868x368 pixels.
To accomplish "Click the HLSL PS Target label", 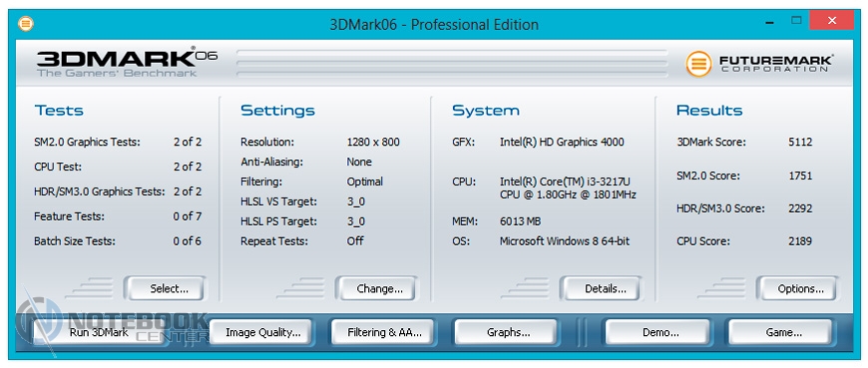I will (x=278, y=221).
